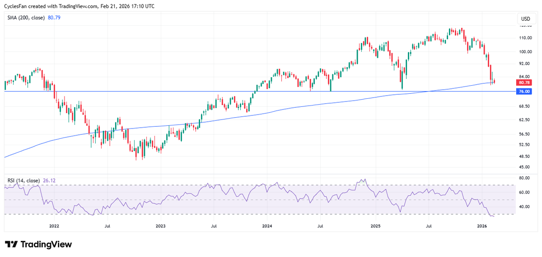The image size is (542, 257).
Task: Click the 2024 time axis label
Action: tap(266, 225)
